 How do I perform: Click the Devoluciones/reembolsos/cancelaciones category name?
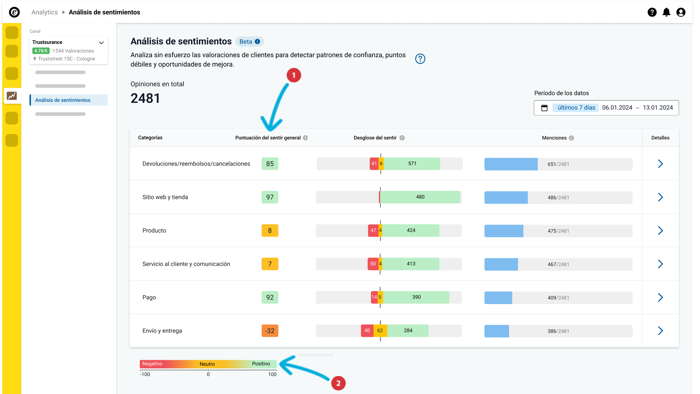click(196, 164)
